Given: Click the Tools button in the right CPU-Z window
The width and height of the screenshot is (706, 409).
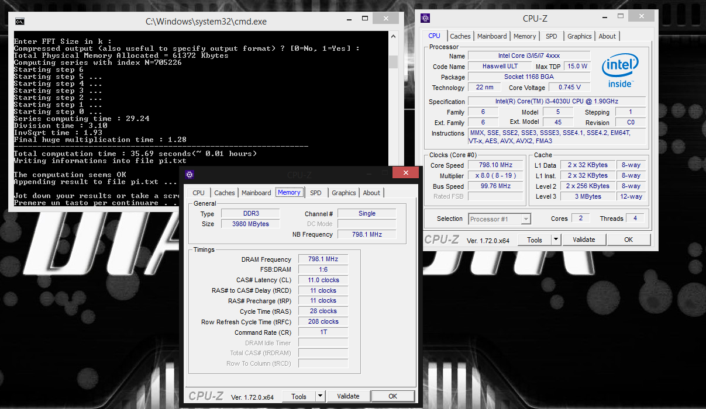Looking at the screenshot, I should pos(535,240).
